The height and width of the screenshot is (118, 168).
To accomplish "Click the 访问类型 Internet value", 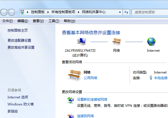I will click(x=160, y=72).
